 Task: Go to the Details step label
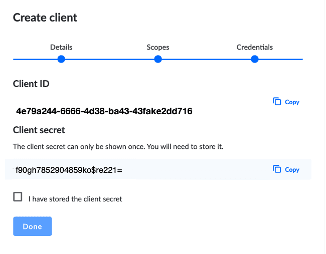[x=61, y=47]
